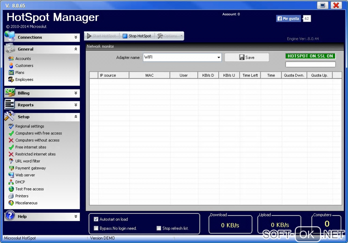This screenshot has width=348, height=243.
Task: Open the Options toolbar dropdown arrow
Action: pyautogui.click(x=181, y=36)
